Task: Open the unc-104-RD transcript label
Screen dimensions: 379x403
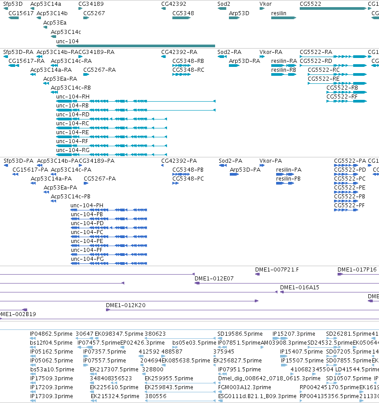Action: tap(73, 115)
